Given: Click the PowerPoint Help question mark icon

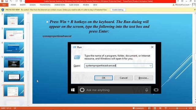Looking at the screenshot, I should [178, 1].
